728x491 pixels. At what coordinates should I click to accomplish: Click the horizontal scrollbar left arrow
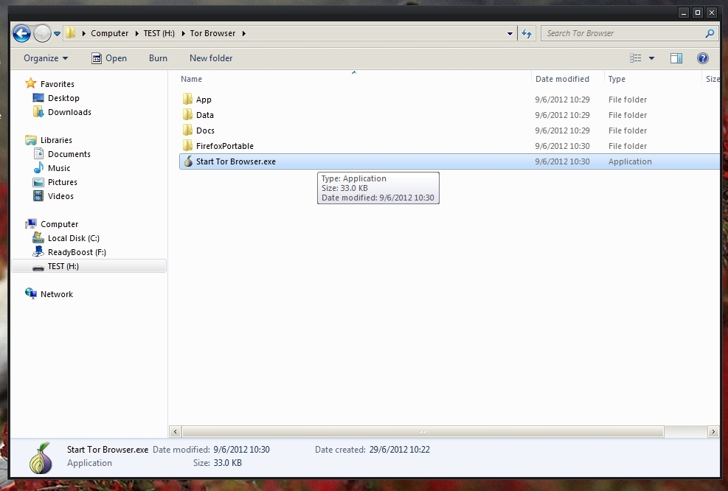(175, 431)
